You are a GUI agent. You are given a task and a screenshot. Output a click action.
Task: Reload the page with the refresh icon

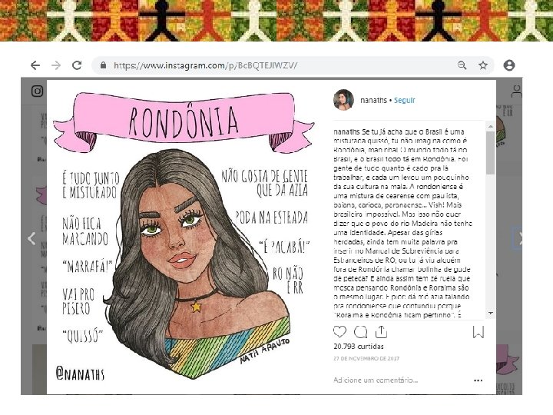pos(77,65)
